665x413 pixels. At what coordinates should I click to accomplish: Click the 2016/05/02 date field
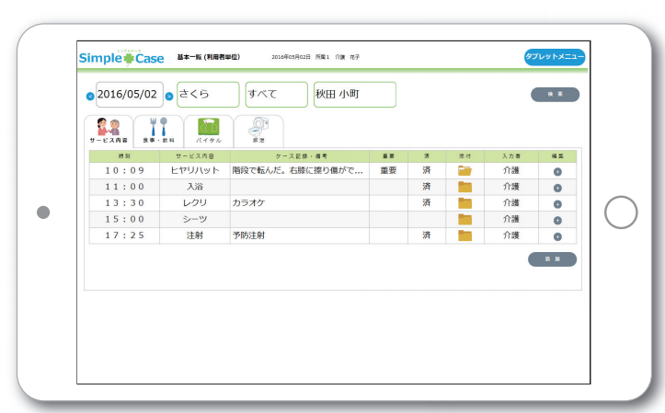click(129, 95)
